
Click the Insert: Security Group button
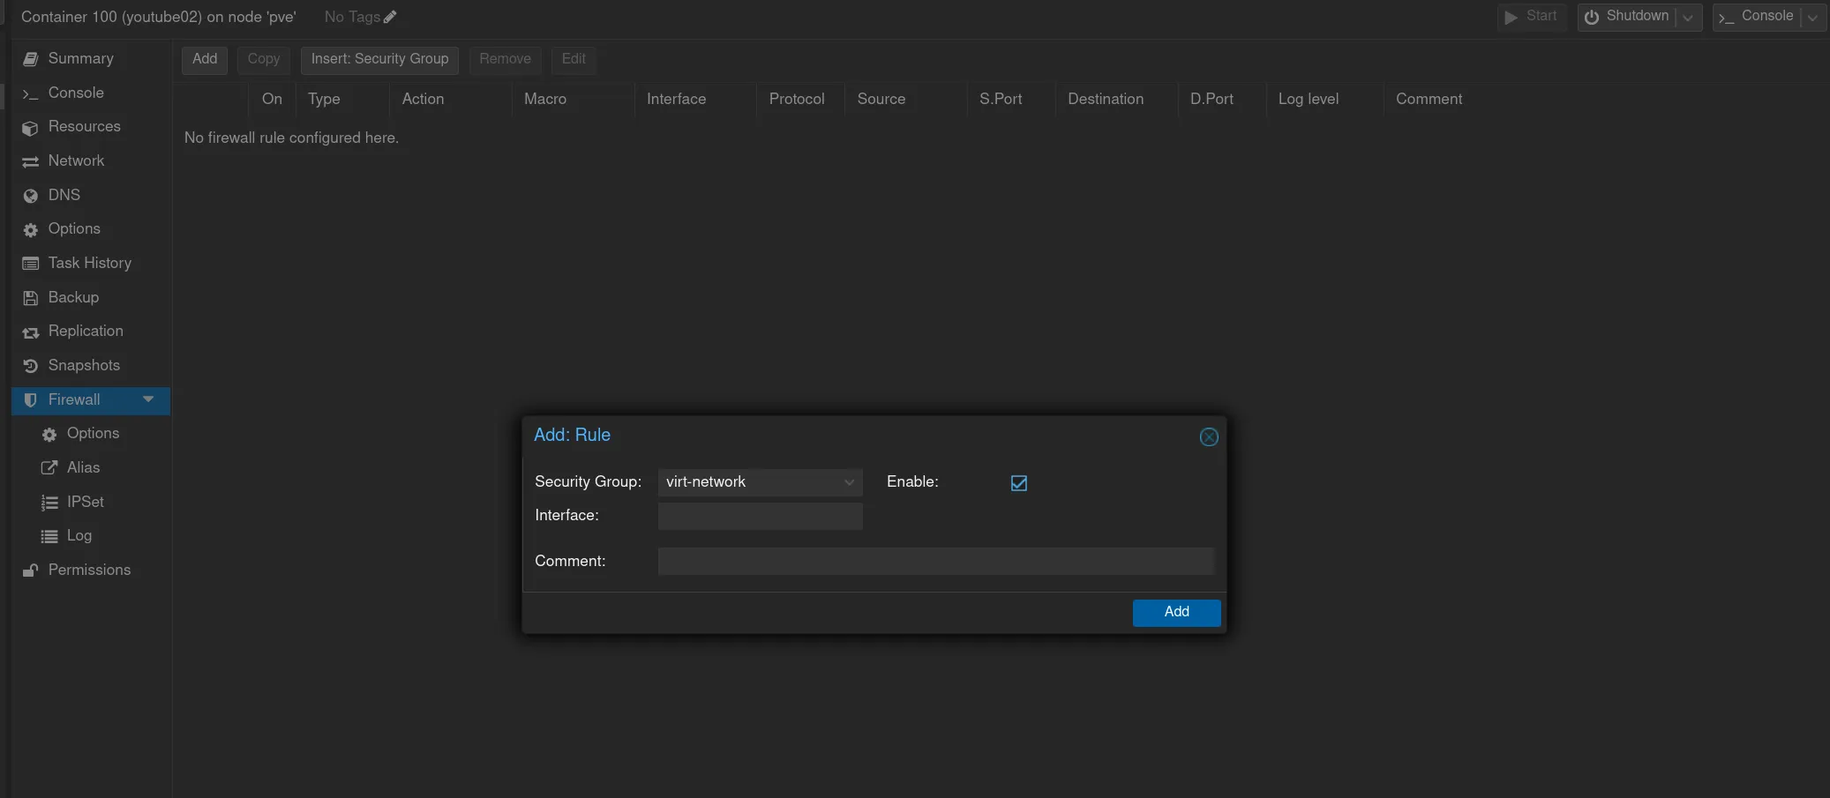point(379,59)
